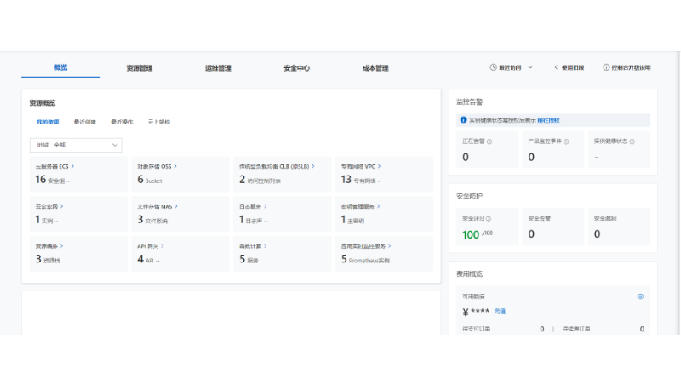Go to the 运维管理 tab

[218, 68]
